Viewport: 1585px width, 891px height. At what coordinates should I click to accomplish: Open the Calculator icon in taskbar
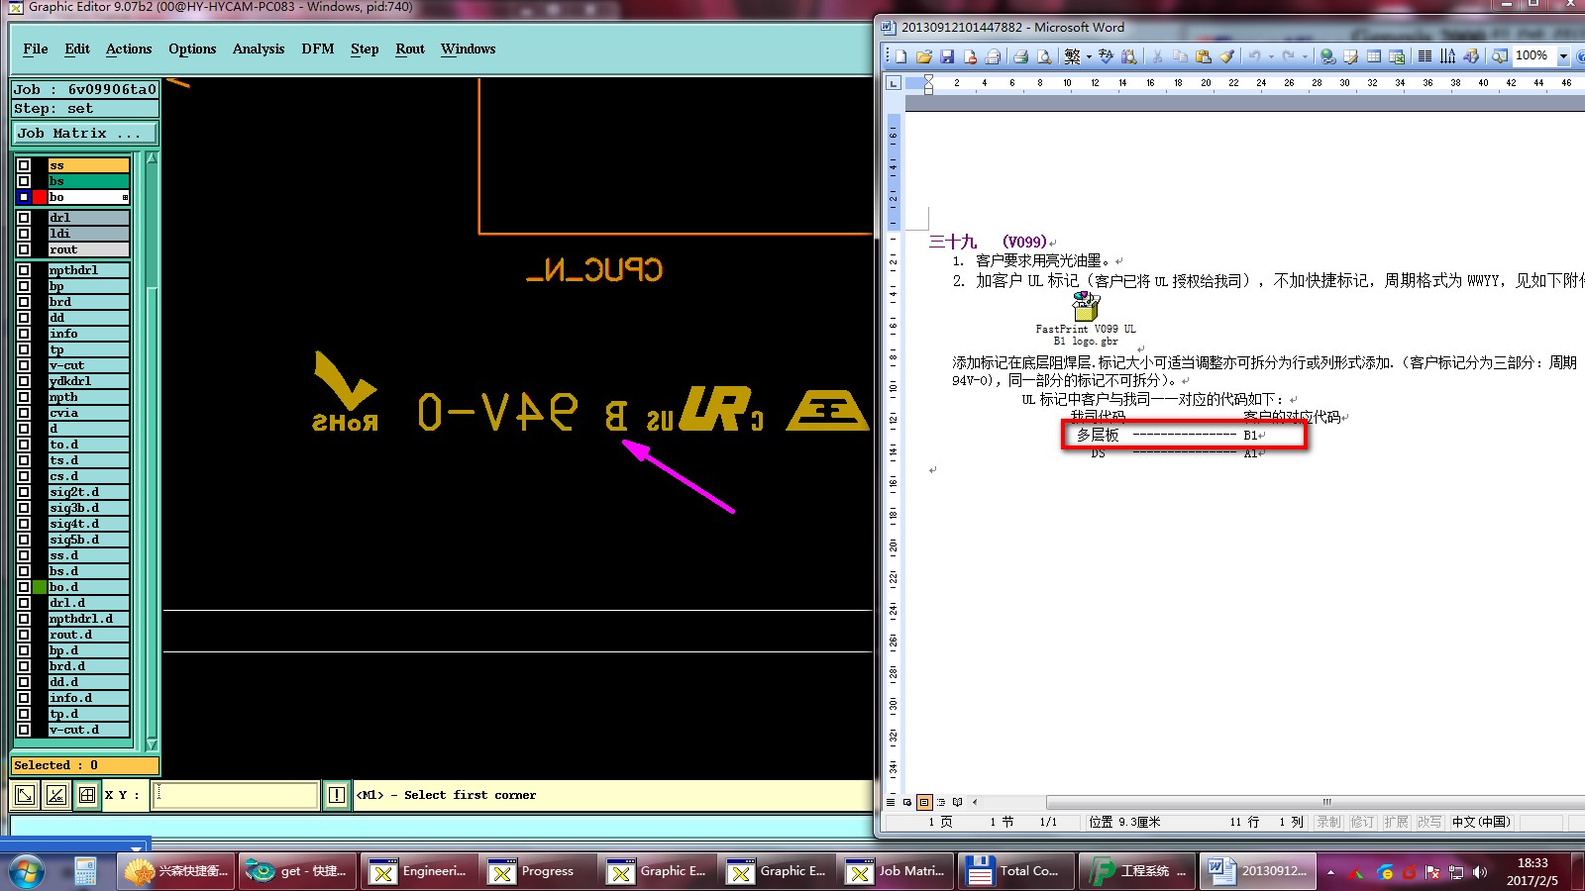pyautogui.click(x=85, y=871)
